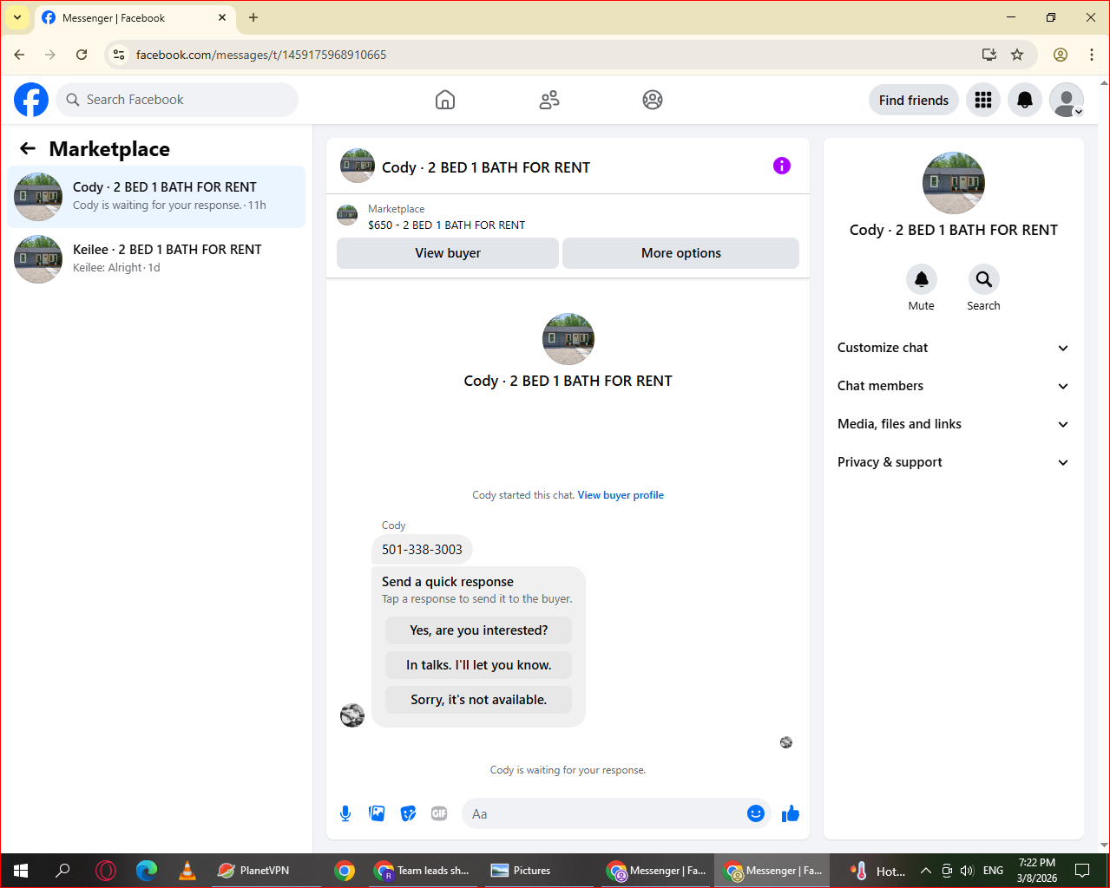Open conversation information purple icon
This screenshot has height=888, width=1110.
pos(782,166)
